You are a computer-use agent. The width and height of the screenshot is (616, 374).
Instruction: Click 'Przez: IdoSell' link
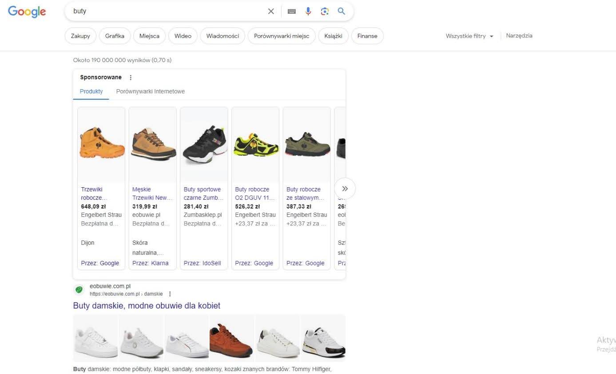tap(203, 263)
